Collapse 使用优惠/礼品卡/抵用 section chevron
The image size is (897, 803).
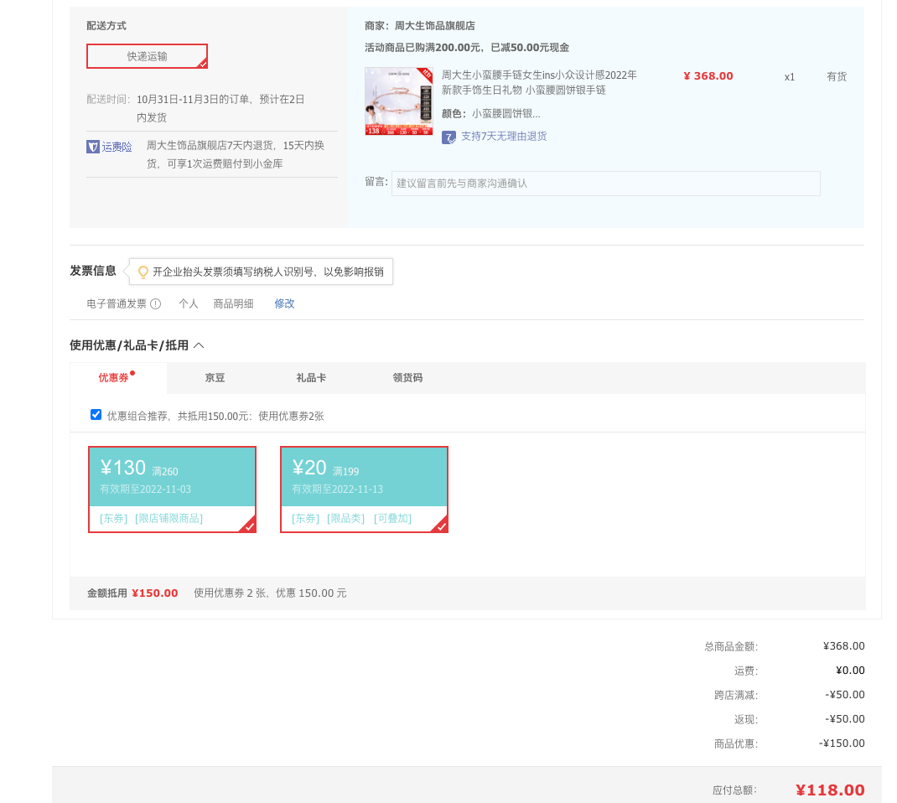(199, 345)
